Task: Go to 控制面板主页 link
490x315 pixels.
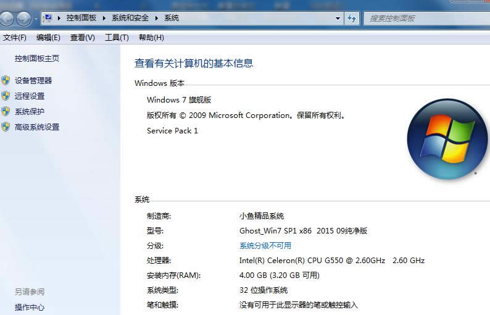Action: (x=37, y=59)
